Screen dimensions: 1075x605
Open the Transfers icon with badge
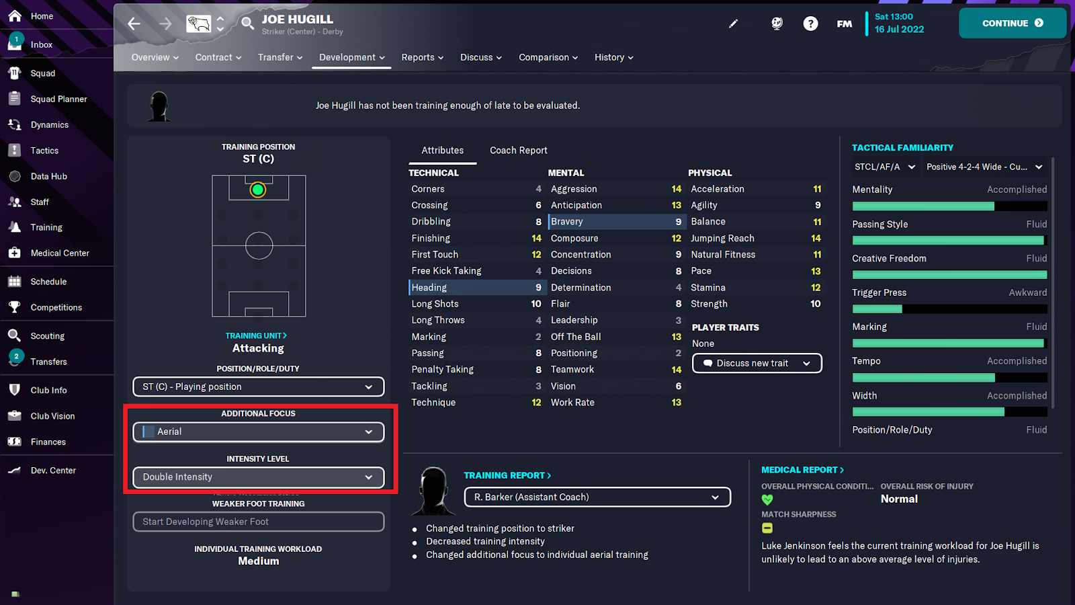pos(15,359)
